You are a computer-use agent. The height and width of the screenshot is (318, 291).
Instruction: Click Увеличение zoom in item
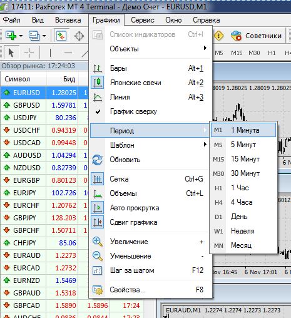tap(150, 242)
